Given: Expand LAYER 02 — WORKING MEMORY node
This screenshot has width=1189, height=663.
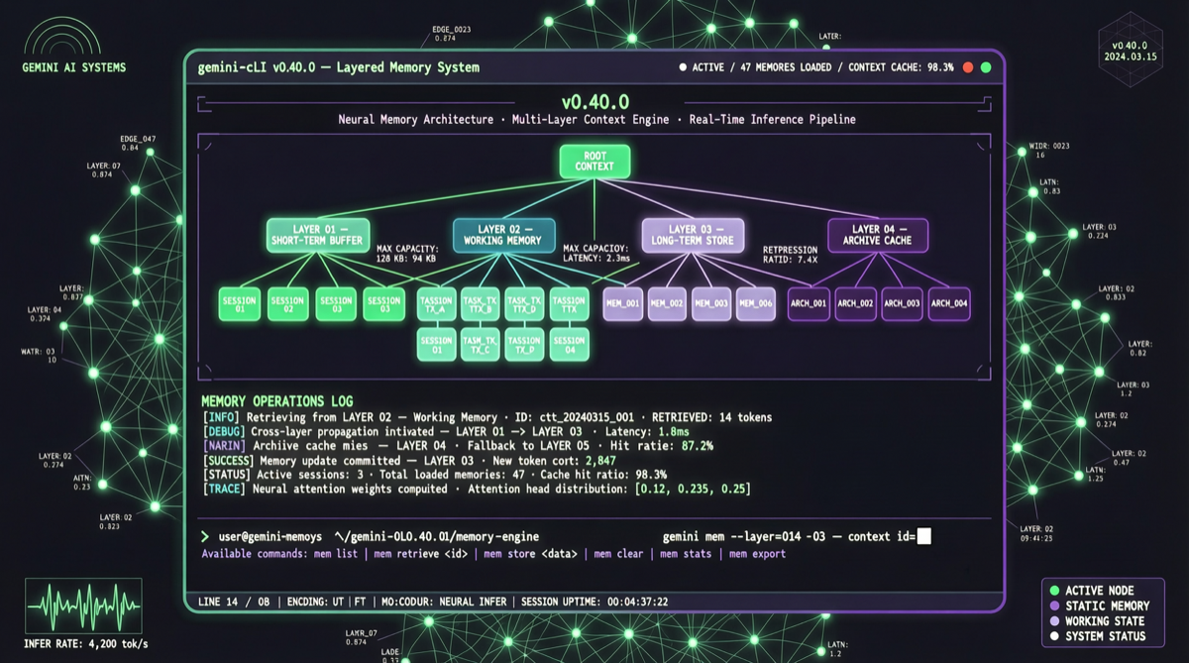Looking at the screenshot, I should (503, 235).
